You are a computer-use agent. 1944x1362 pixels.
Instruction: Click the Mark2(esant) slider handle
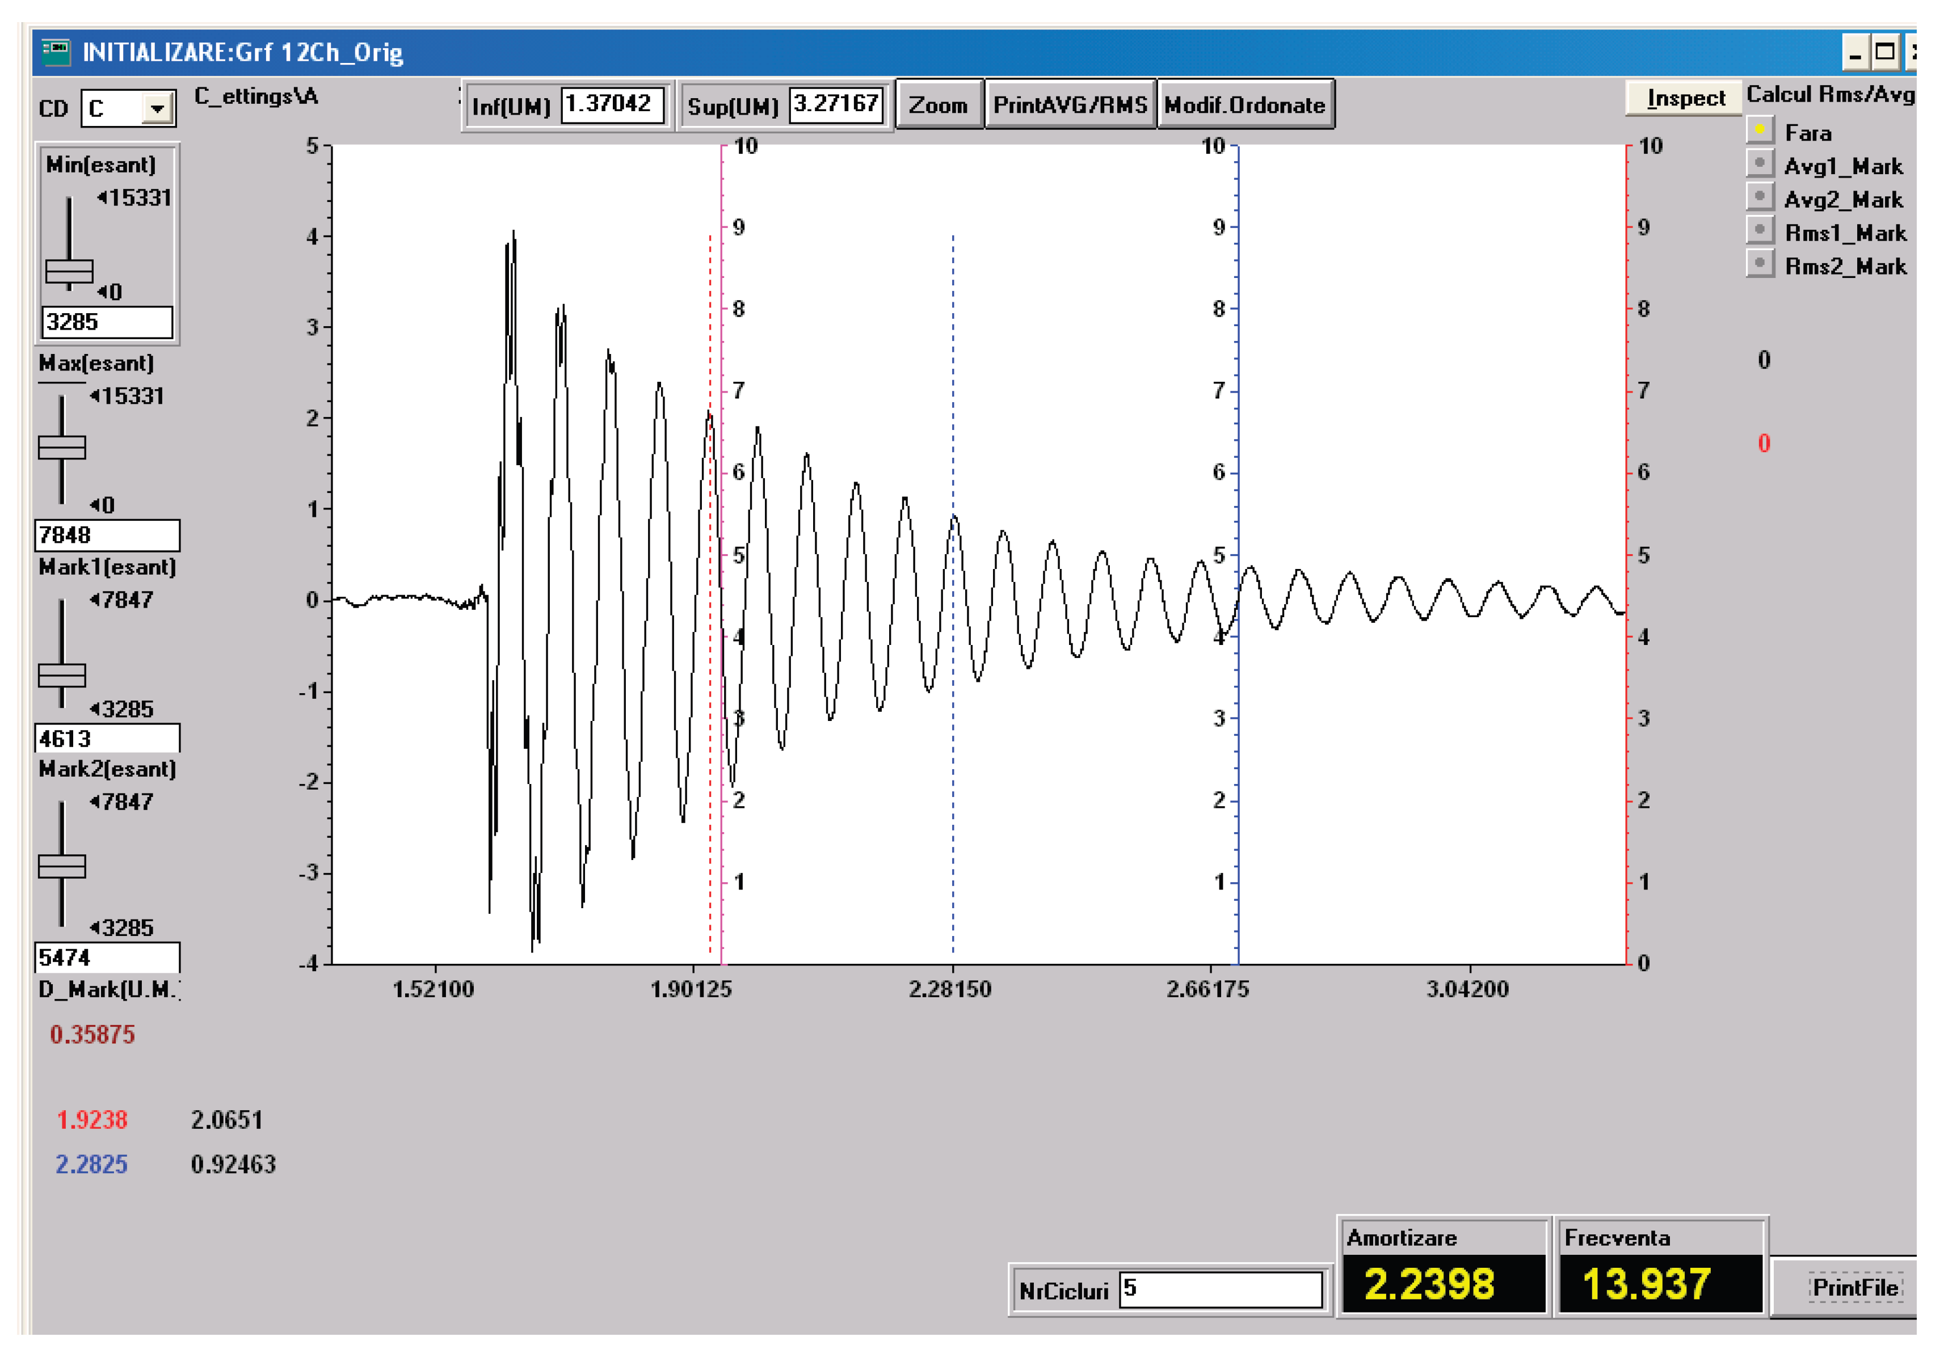tap(62, 867)
